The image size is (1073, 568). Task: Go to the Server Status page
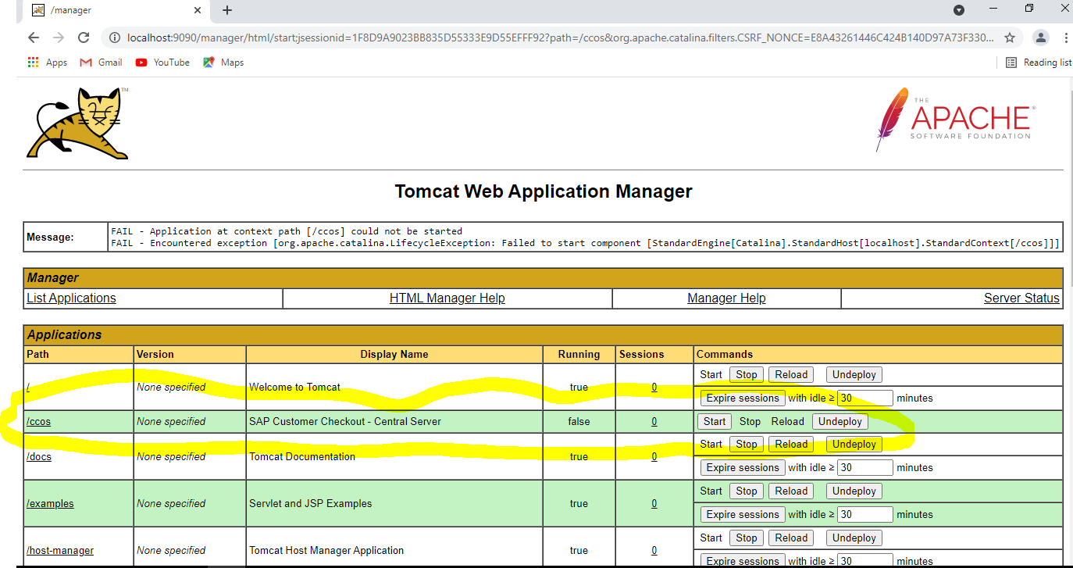pyautogui.click(x=1021, y=298)
